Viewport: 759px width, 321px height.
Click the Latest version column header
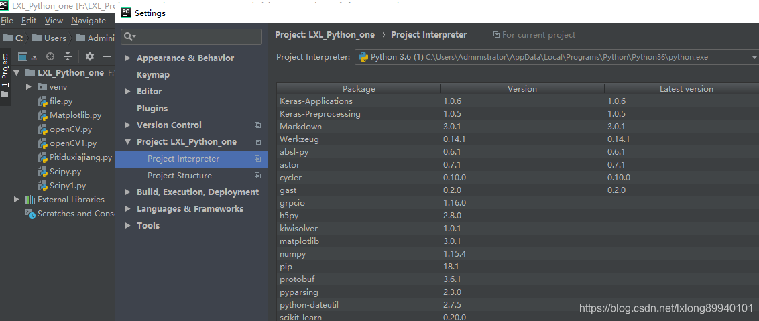pyautogui.click(x=682, y=88)
